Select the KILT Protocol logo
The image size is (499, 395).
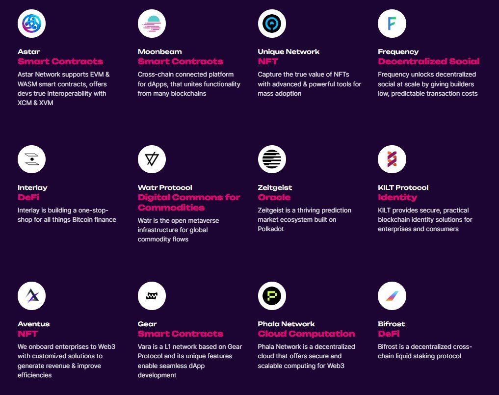pyautogui.click(x=392, y=159)
